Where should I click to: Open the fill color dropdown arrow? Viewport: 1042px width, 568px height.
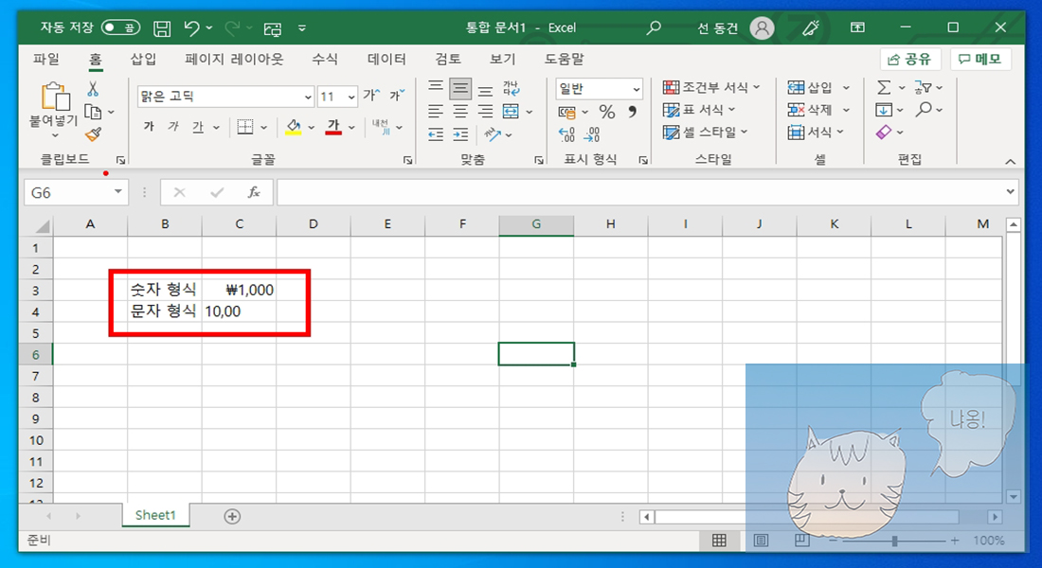pyautogui.click(x=311, y=127)
